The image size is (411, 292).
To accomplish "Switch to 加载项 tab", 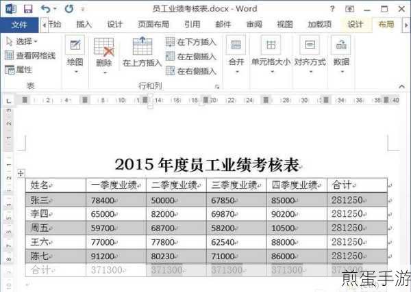I will pyautogui.click(x=320, y=25).
